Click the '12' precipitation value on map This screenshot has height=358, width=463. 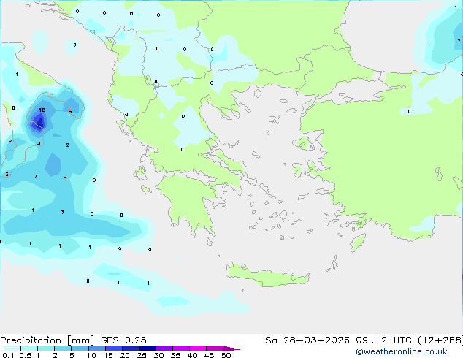[x=42, y=110]
